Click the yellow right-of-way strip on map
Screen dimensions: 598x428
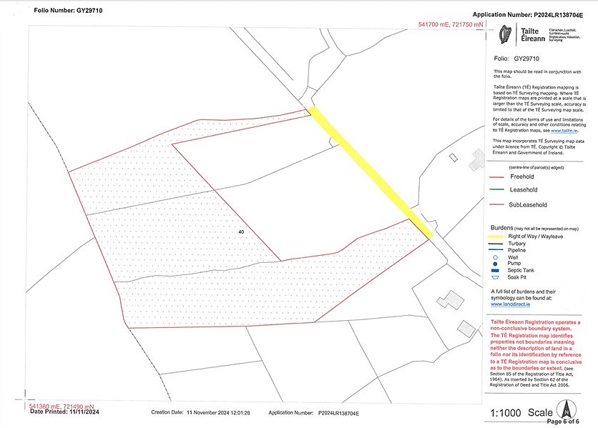(371, 172)
